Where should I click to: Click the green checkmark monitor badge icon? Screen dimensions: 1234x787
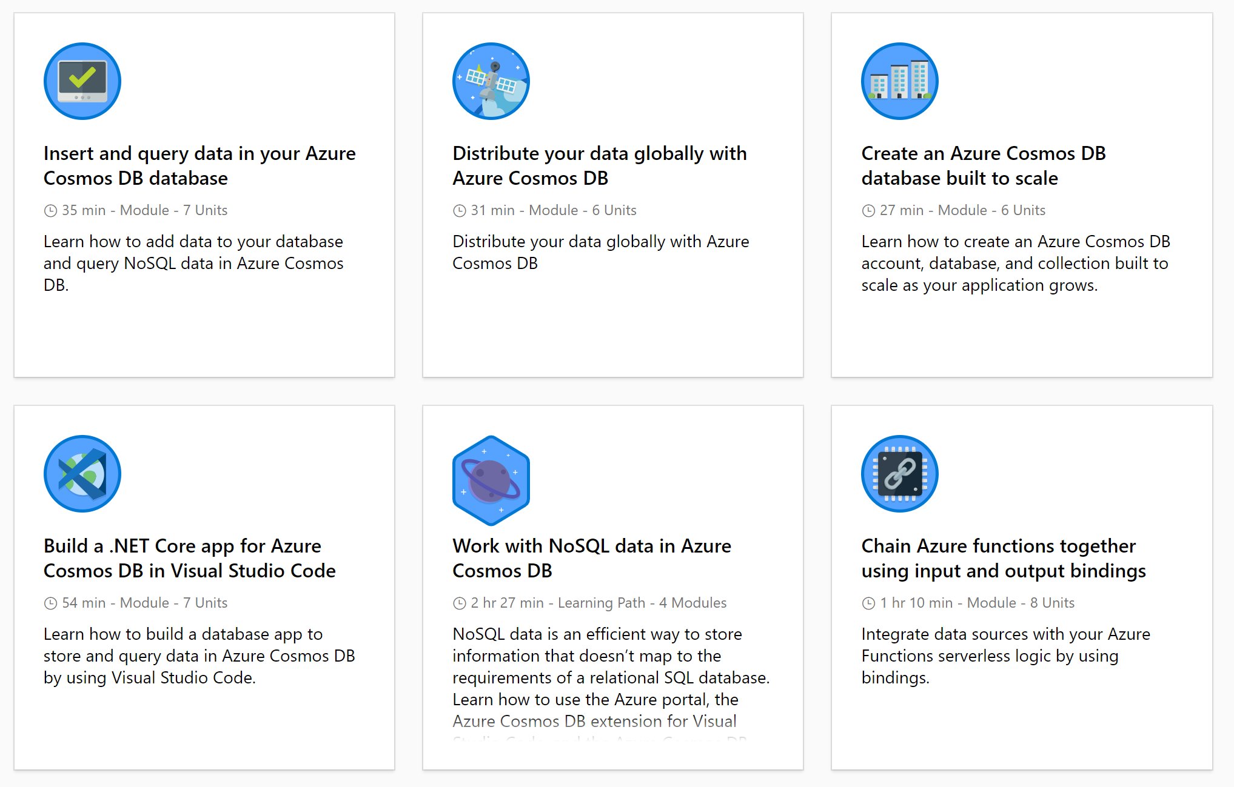(x=82, y=81)
